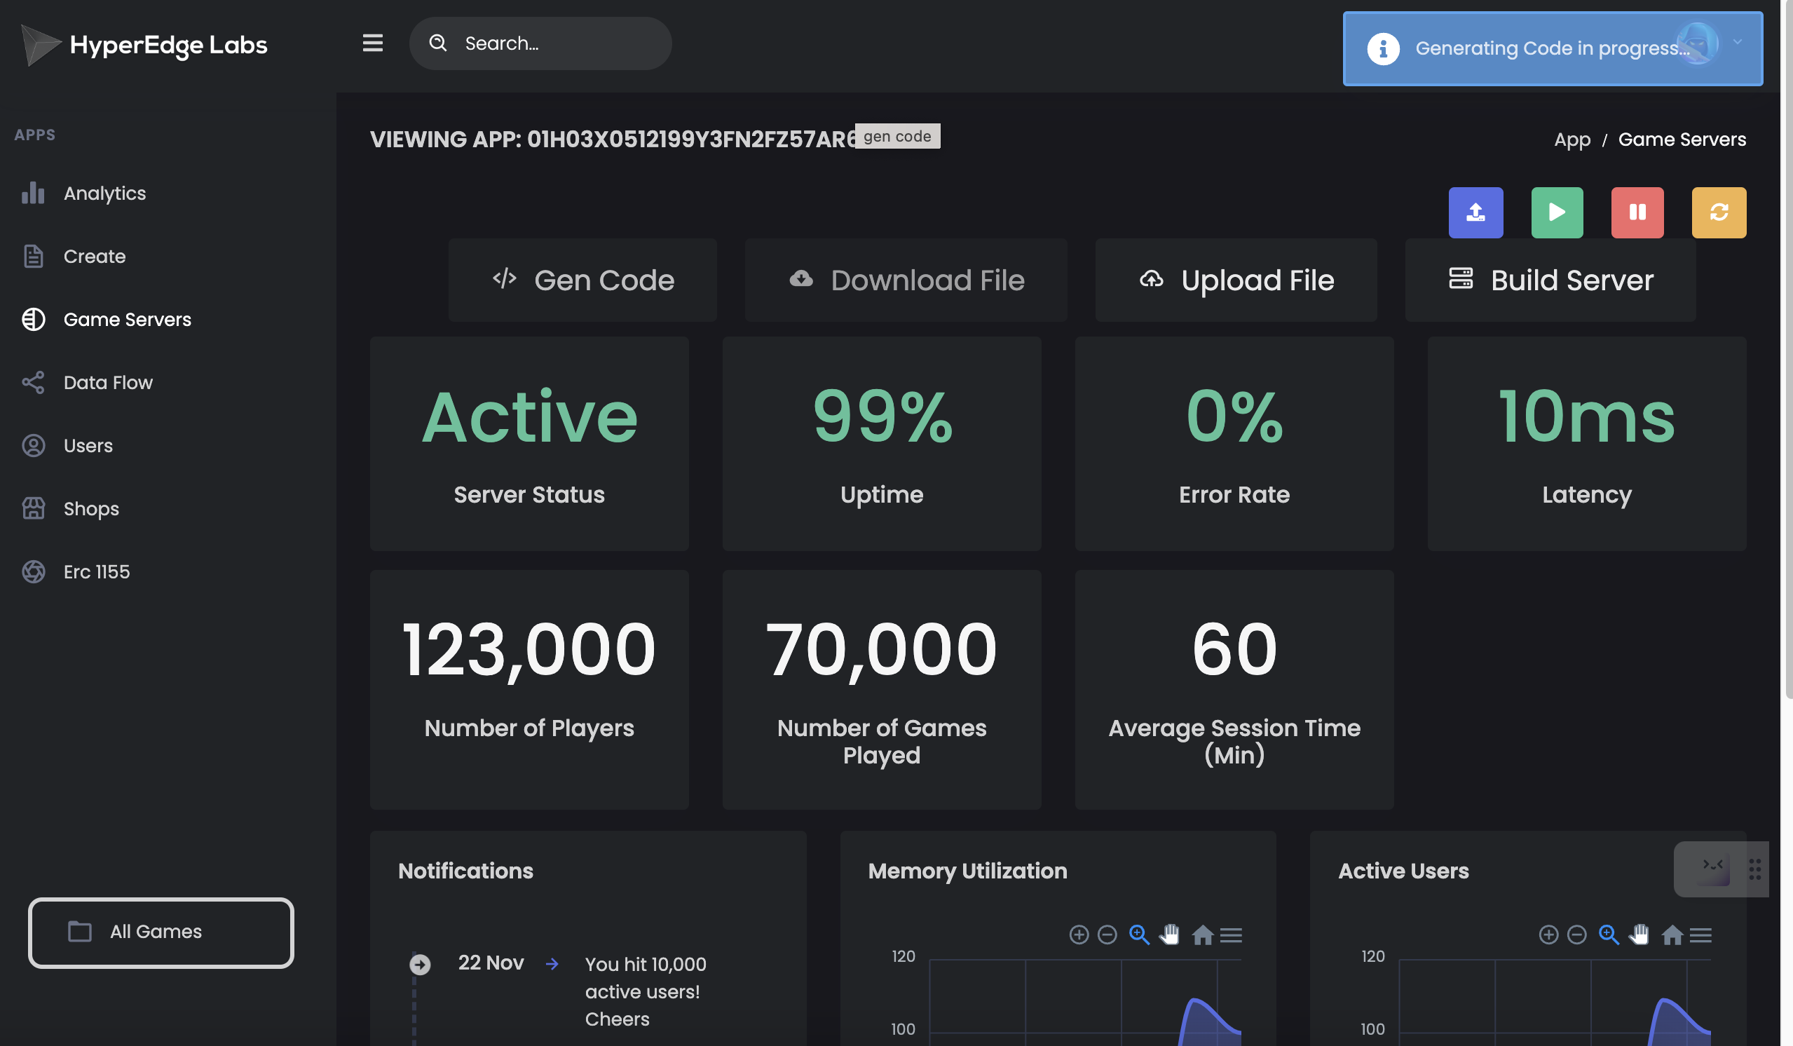Click the 60 Average Session Time card
Image resolution: width=1793 pixels, height=1046 pixels.
tap(1234, 690)
